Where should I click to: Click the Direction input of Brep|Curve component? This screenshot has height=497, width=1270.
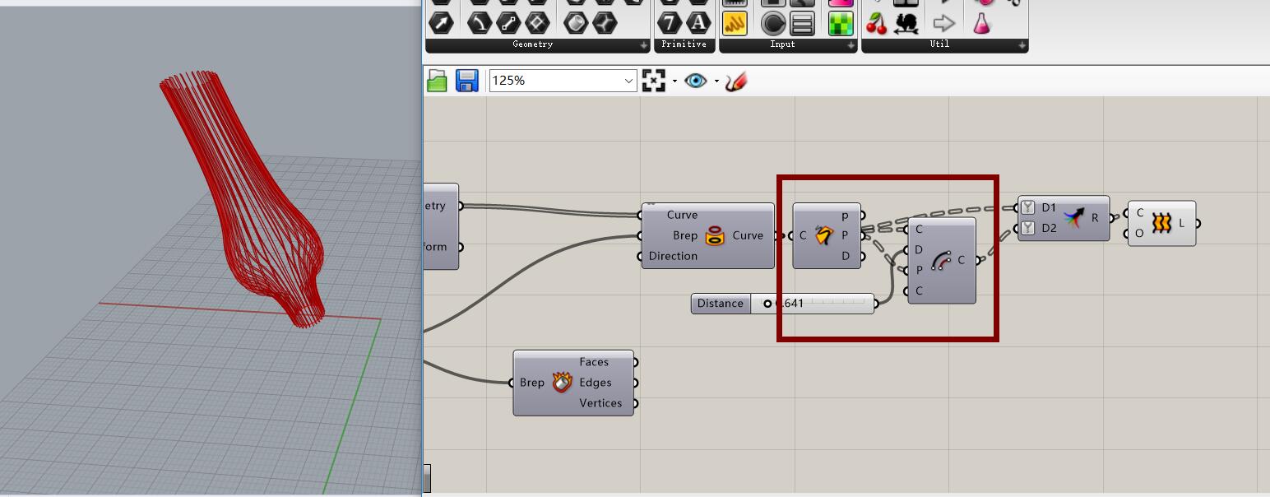tap(673, 256)
